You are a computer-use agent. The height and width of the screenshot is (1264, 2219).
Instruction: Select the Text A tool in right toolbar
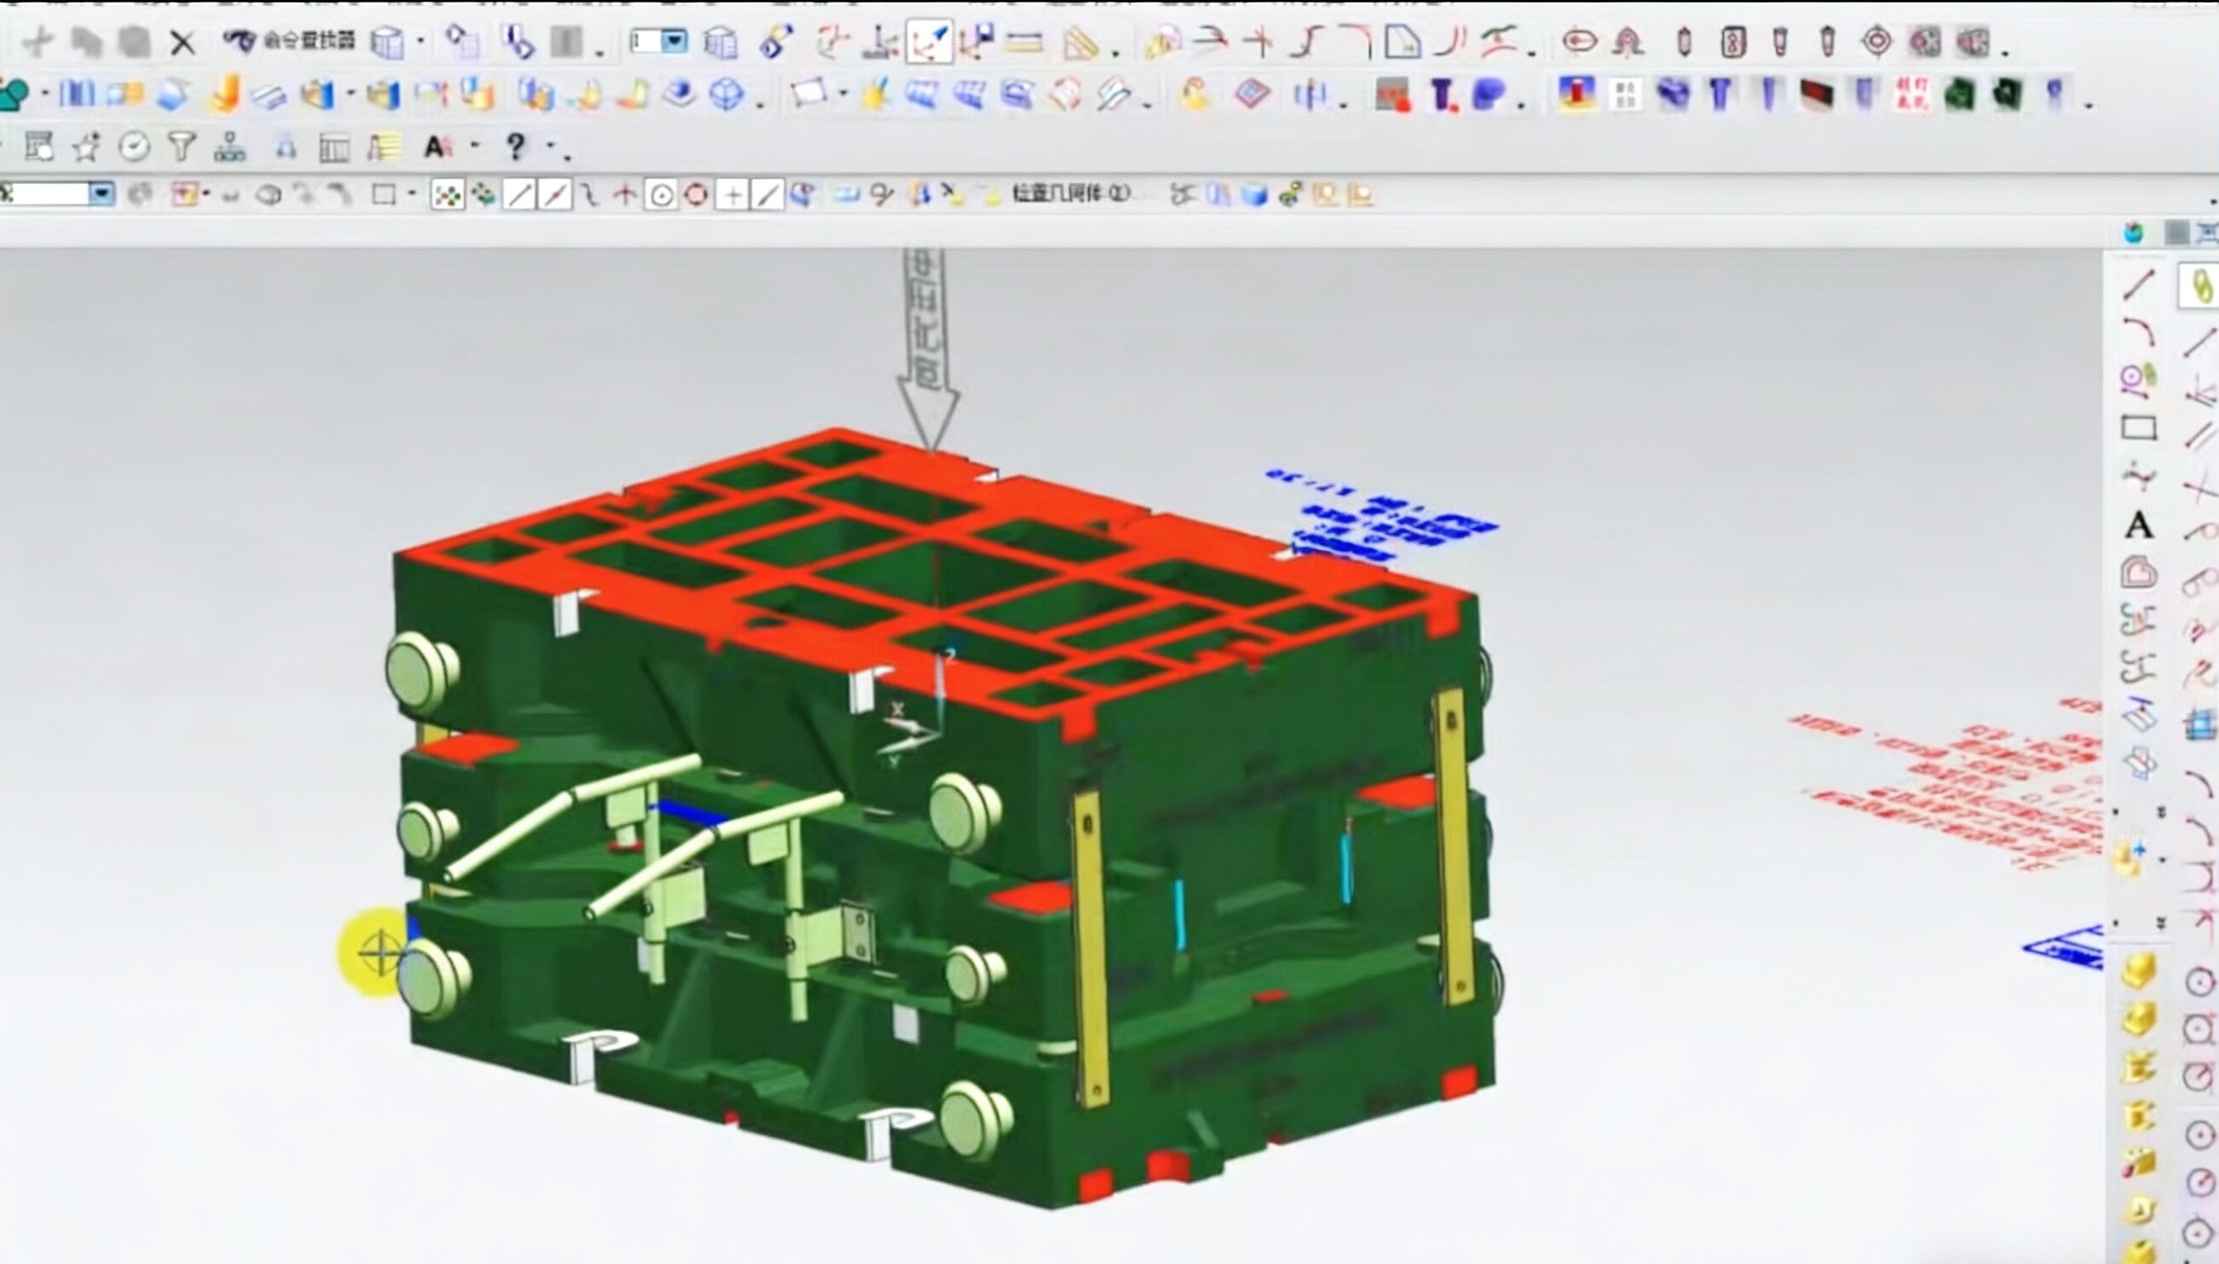(2139, 524)
